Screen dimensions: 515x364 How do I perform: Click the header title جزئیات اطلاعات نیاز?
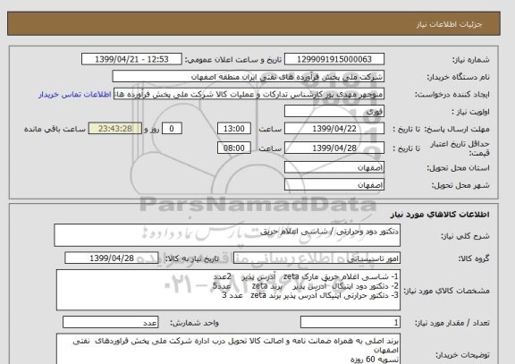click(x=450, y=24)
